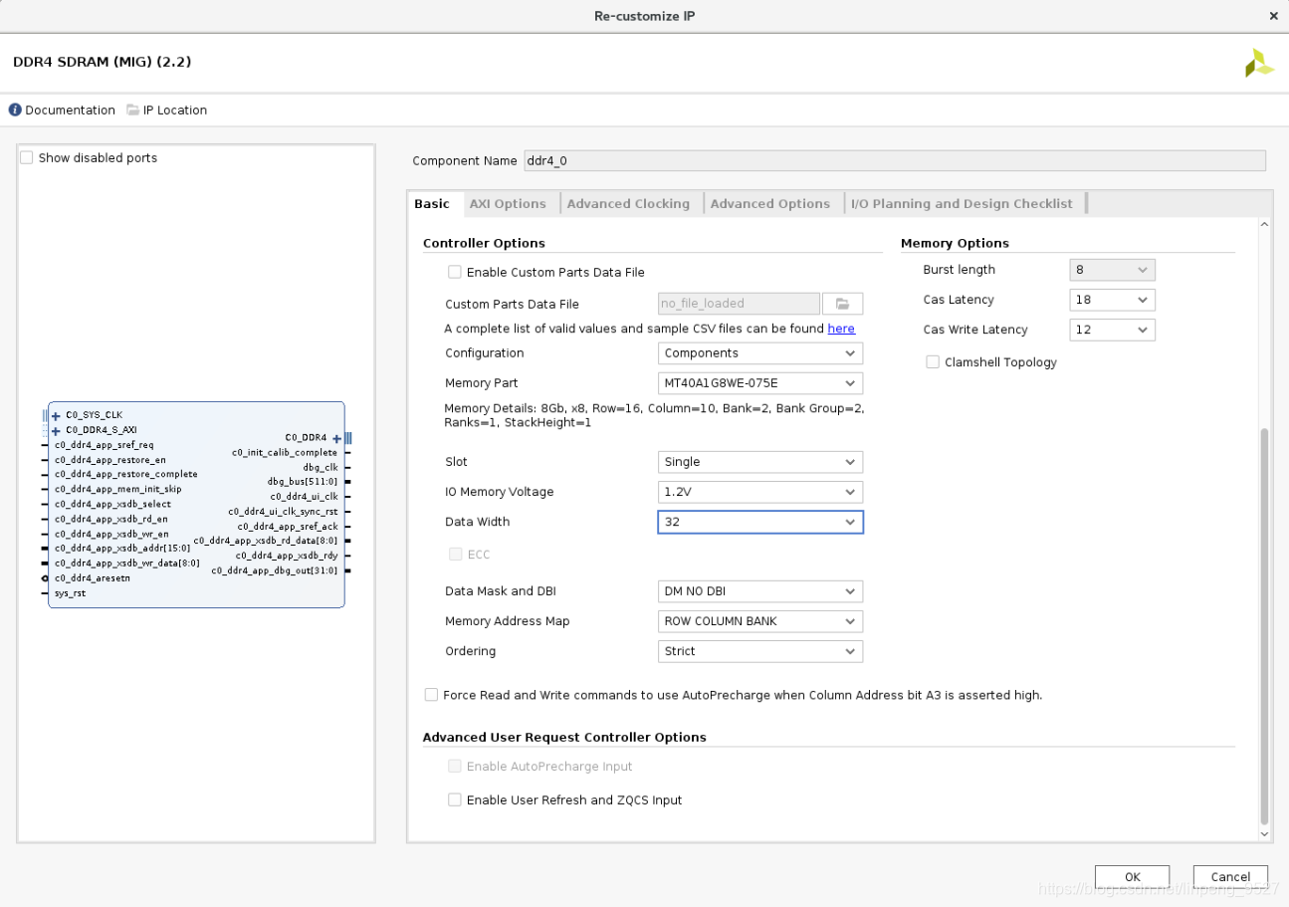
Task: Browse for custom parts data file
Action: coord(842,304)
